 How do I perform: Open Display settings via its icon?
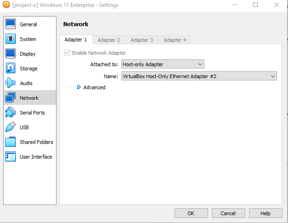click(x=11, y=54)
